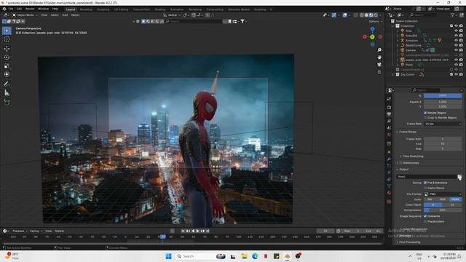Viewport: 466px width, 262px height.
Task: Select 16-bit color depth button
Action: coord(452,205)
